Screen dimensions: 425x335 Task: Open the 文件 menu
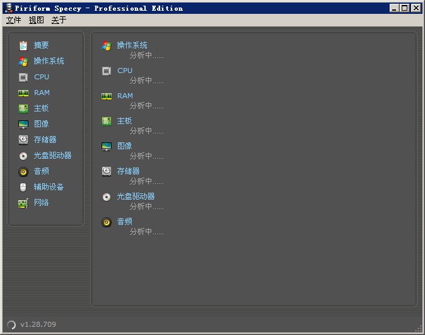(x=14, y=20)
